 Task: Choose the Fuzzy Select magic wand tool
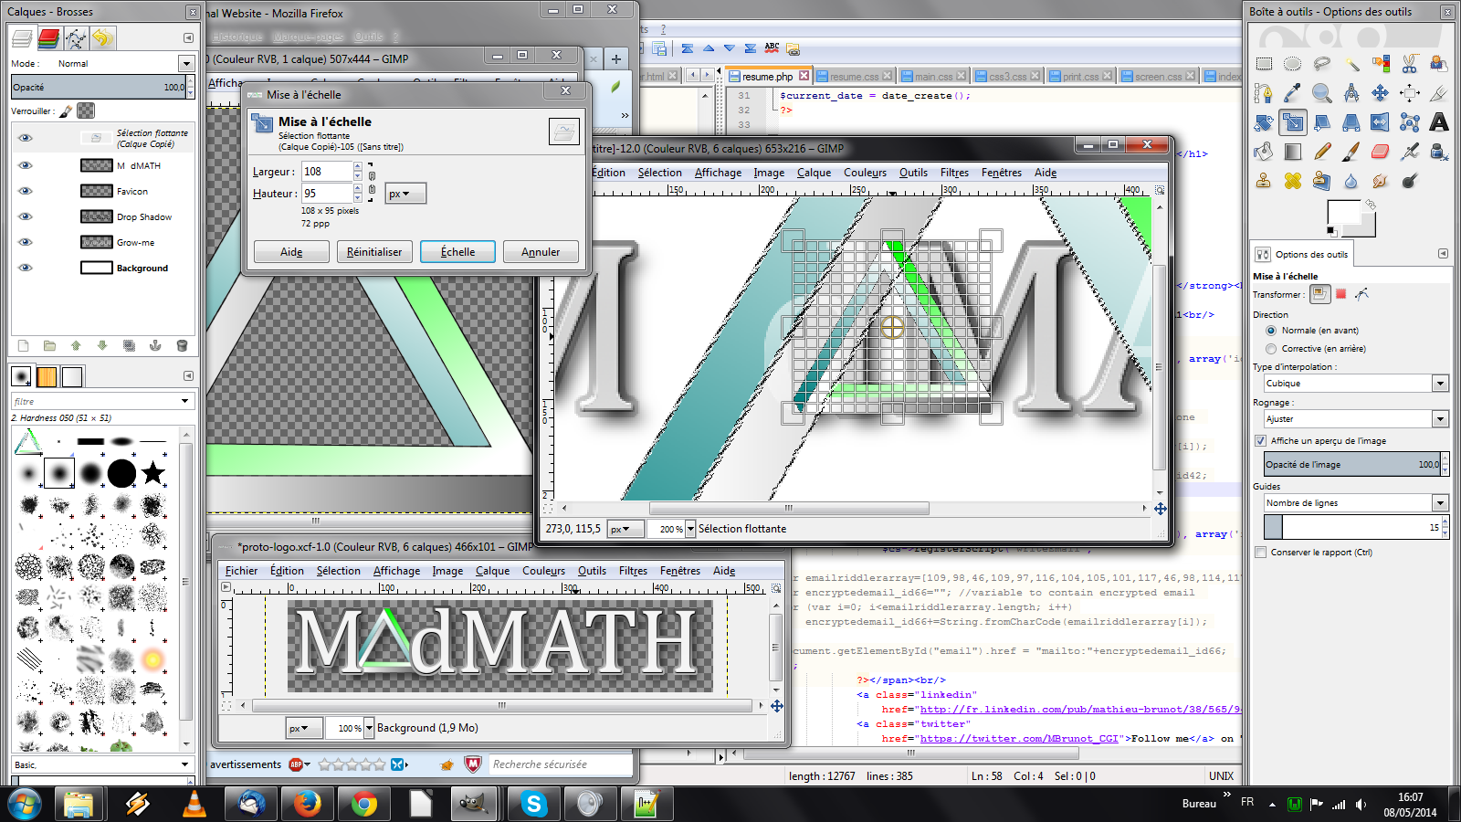(1351, 64)
